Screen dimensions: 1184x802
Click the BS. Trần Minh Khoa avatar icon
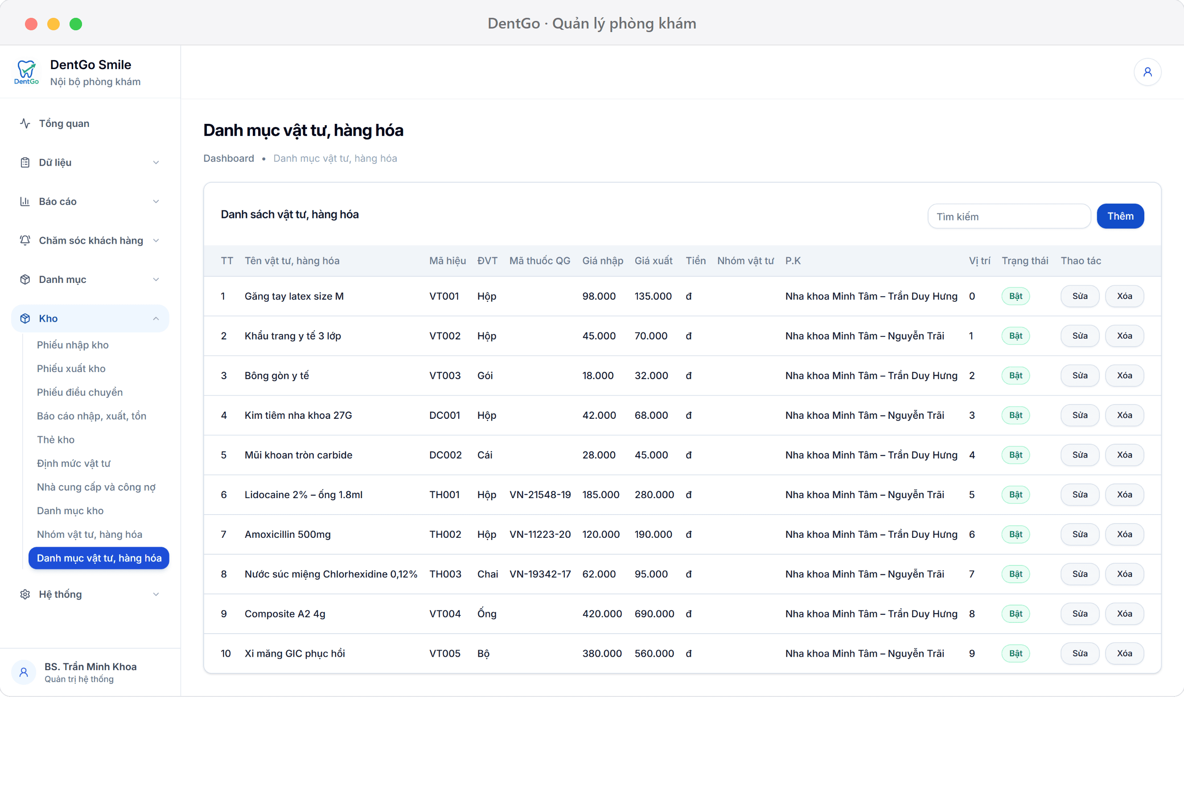[x=24, y=672]
